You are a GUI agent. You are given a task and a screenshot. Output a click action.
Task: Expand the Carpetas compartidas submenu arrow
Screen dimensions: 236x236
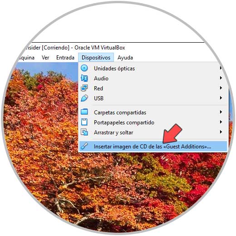pyautogui.click(x=221, y=112)
